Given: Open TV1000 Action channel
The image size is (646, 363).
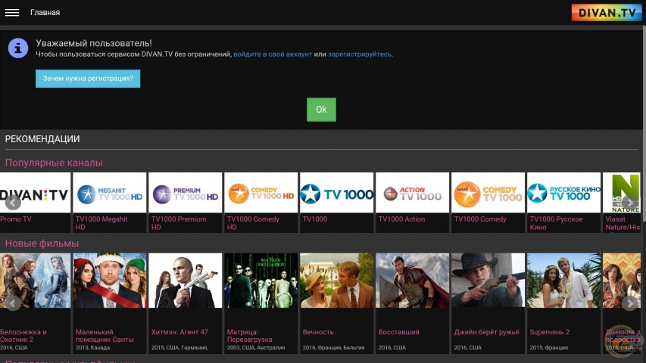Looking at the screenshot, I should [413, 194].
